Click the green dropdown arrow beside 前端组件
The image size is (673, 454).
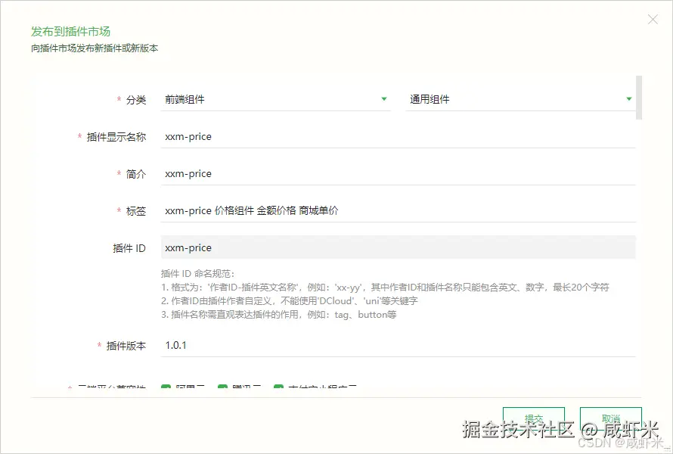tap(384, 98)
